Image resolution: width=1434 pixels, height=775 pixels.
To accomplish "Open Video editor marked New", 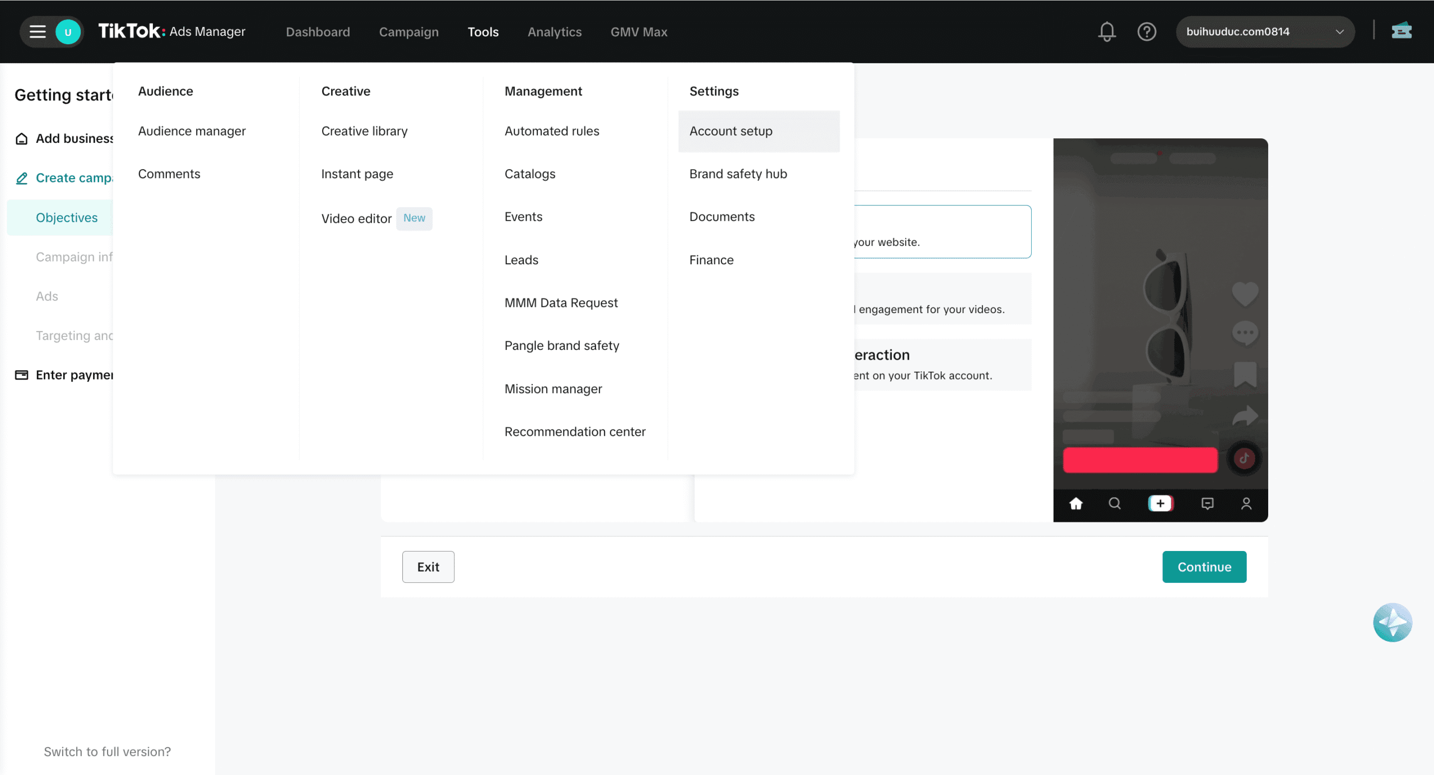I will pyautogui.click(x=356, y=218).
